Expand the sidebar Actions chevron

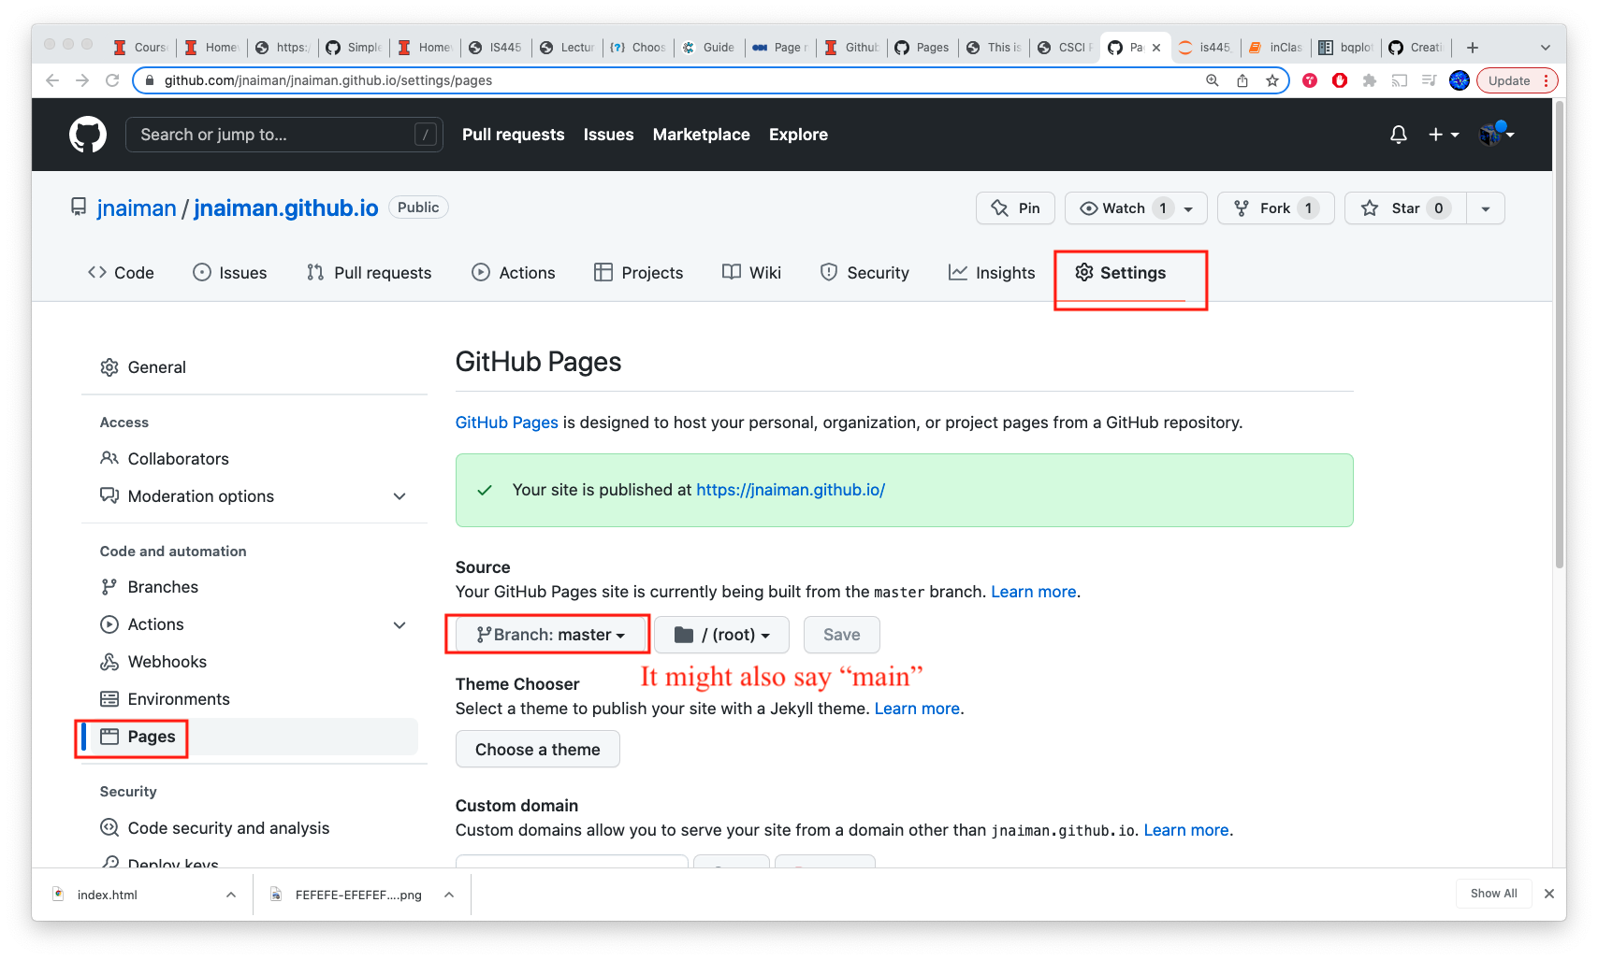click(x=399, y=624)
